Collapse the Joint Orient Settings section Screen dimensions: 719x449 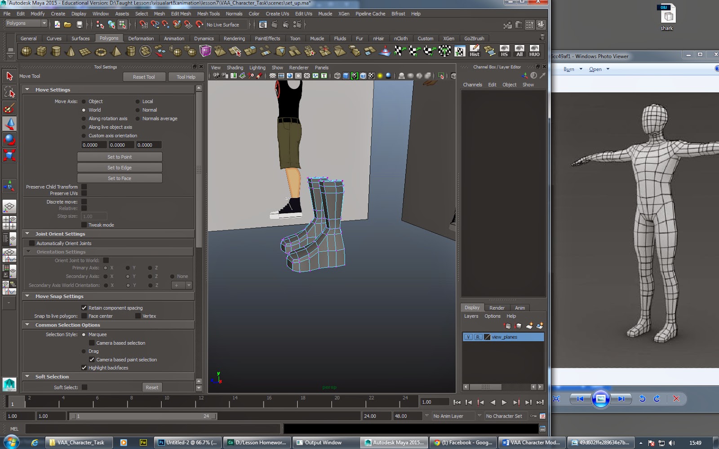coord(27,234)
